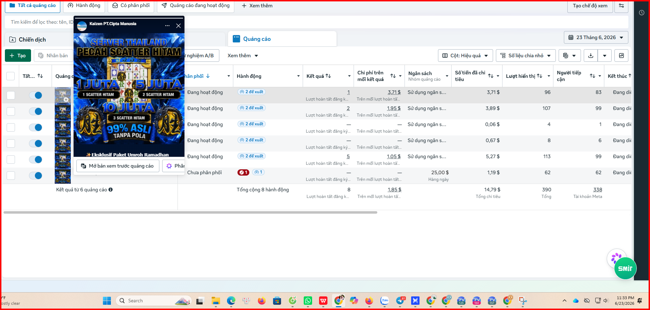Turn off ad with 0,67 $ spent
Image resolution: width=650 pixels, height=310 pixels.
pyautogui.click(x=36, y=143)
